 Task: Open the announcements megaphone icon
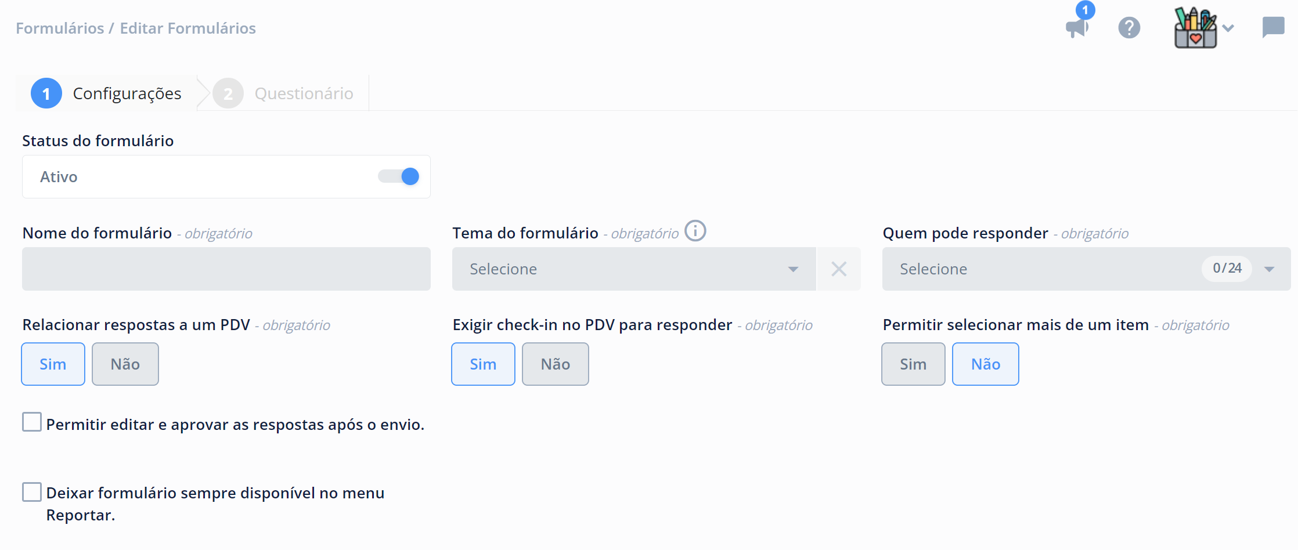1077,27
